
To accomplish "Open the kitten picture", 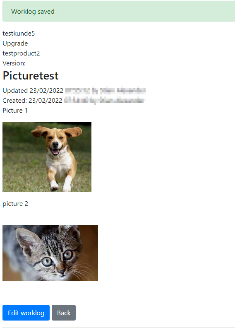I will pyautogui.click(x=50, y=253).
